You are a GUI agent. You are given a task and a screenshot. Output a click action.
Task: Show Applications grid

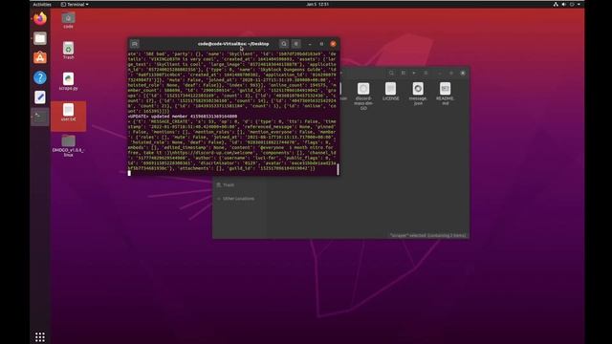tap(40, 337)
